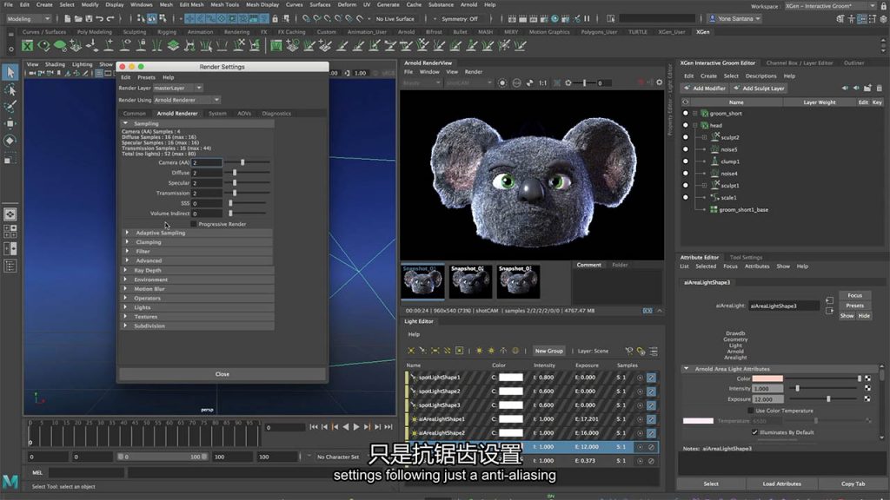Click the Maya logo icon in bottom-left corner
This screenshot has width=890, height=500.
(x=10, y=482)
